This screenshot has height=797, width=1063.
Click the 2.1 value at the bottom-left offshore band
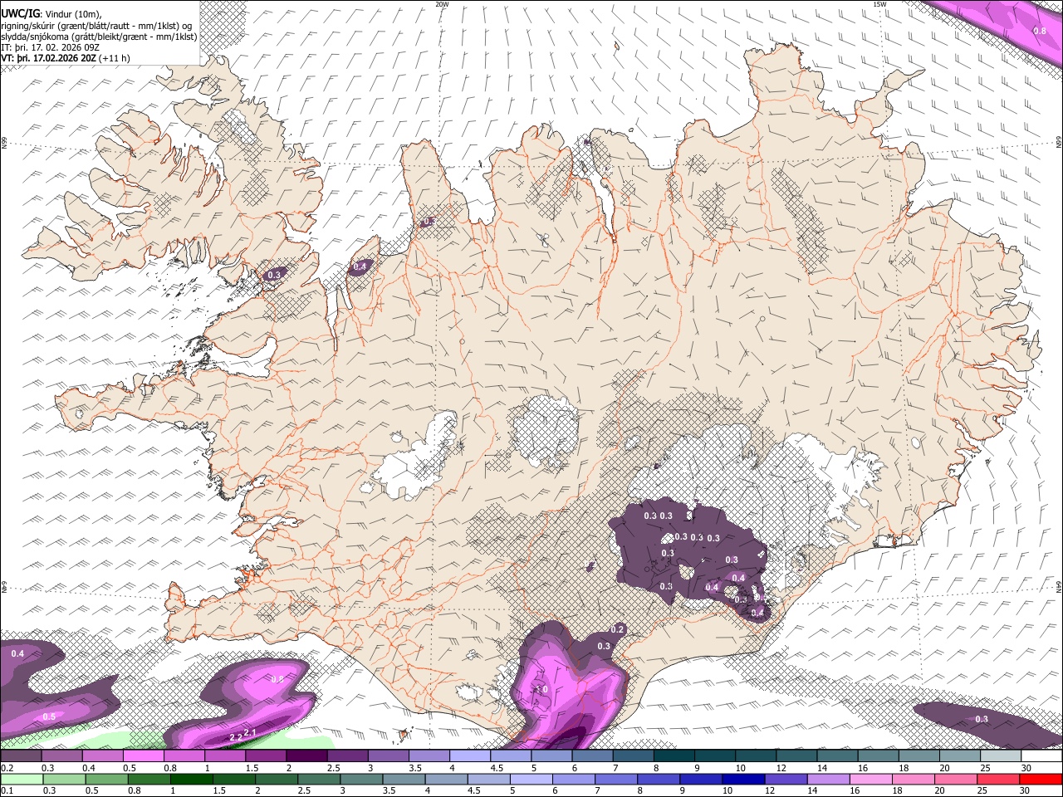(x=249, y=731)
